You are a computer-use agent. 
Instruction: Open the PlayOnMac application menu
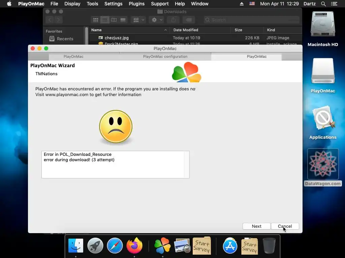click(31, 4)
